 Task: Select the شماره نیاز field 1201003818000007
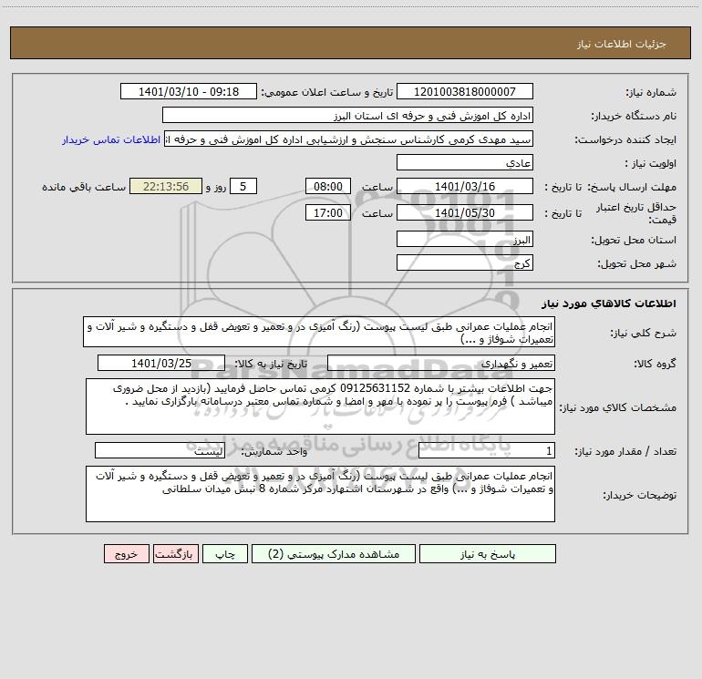[x=465, y=91]
